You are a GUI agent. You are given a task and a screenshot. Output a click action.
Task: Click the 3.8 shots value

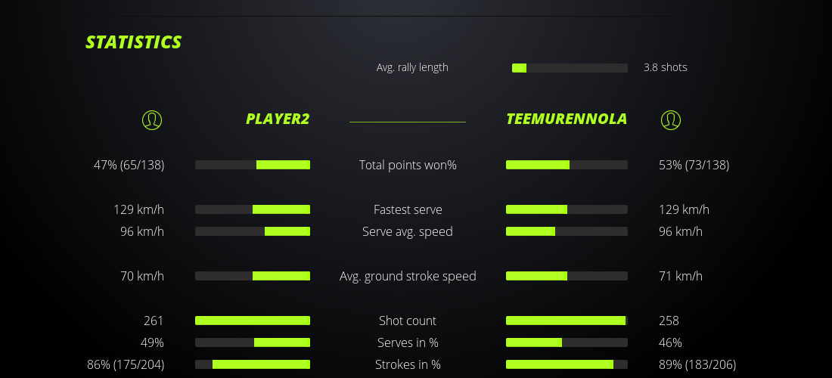pyautogui.click(x=666, y=67)
